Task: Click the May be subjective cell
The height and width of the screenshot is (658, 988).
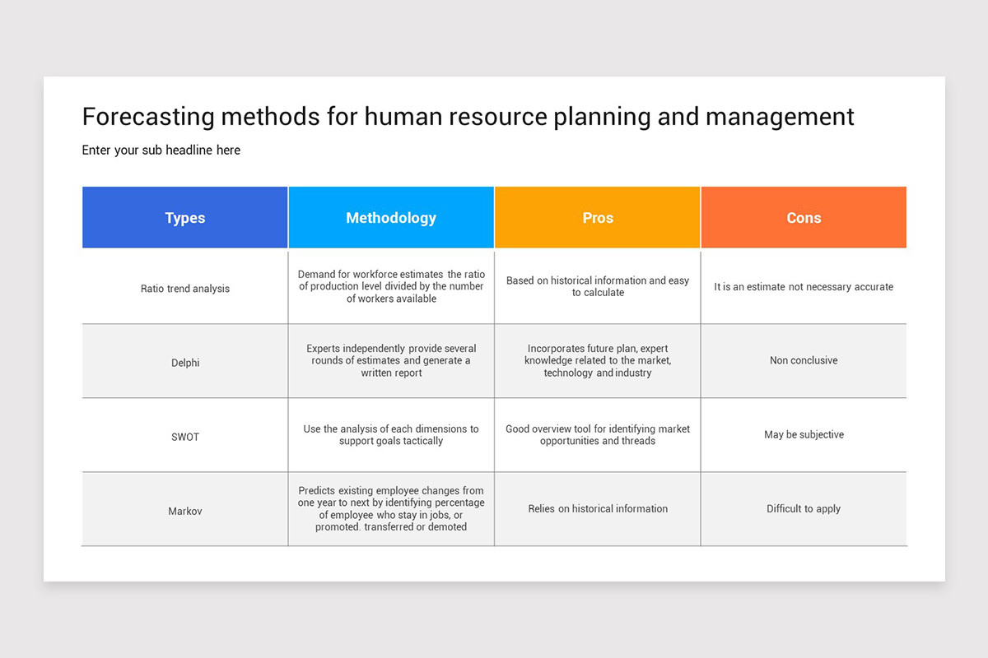Action: (804, 435)
